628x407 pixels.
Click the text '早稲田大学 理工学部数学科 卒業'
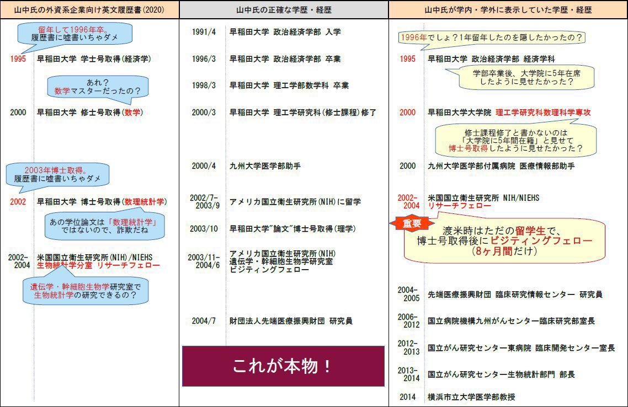click(289, 85)
